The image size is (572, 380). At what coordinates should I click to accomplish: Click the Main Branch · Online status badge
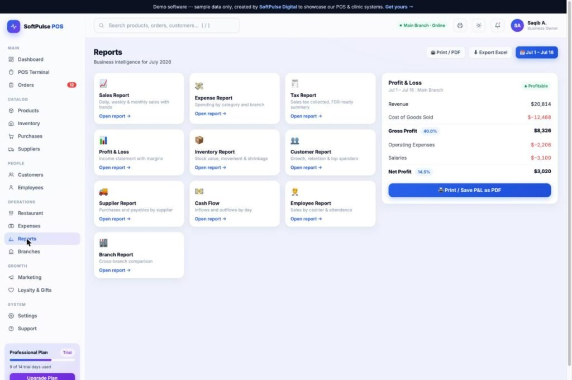pyautogui.click(x=422, y=26)
